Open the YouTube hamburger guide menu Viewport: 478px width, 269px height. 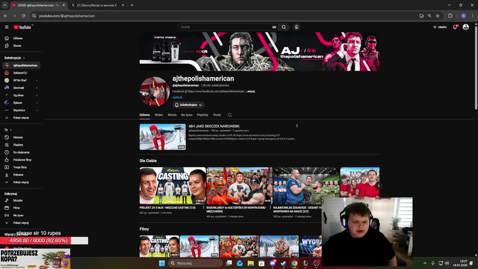(6, 27)
